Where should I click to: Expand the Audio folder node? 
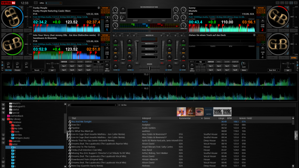10,125
